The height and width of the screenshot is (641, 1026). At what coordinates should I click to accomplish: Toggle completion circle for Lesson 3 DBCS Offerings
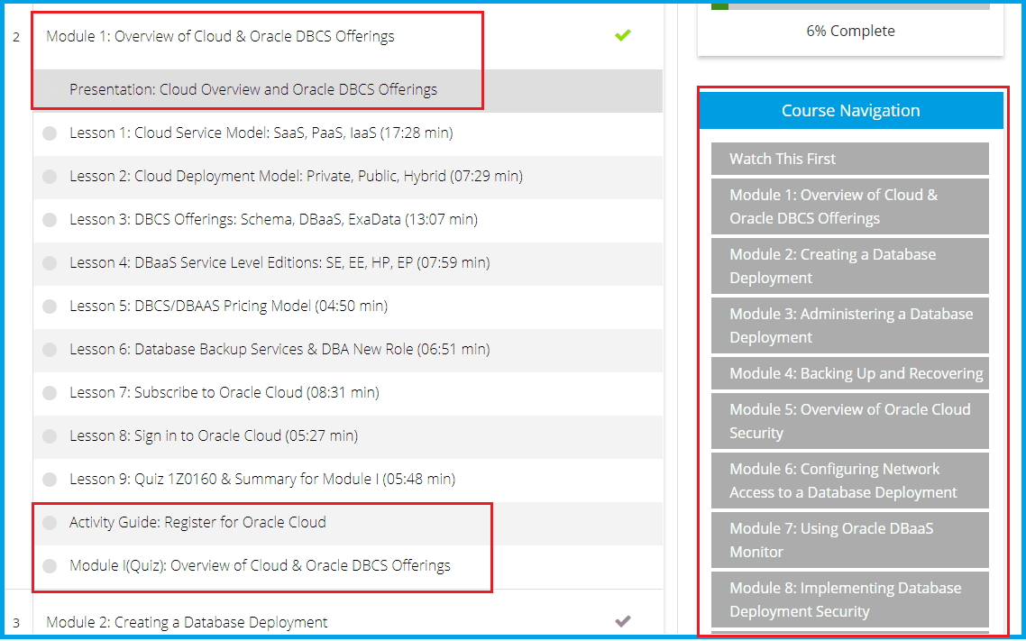[50, 220]
